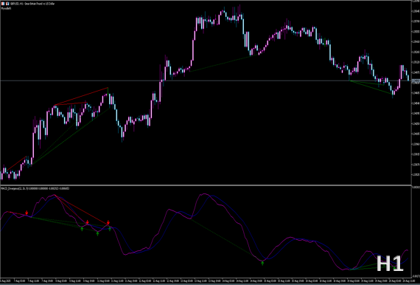420x285 pixels.
Task: Click the lone green arrow at the dotted divergence line's end
Action: coord(262,264)
